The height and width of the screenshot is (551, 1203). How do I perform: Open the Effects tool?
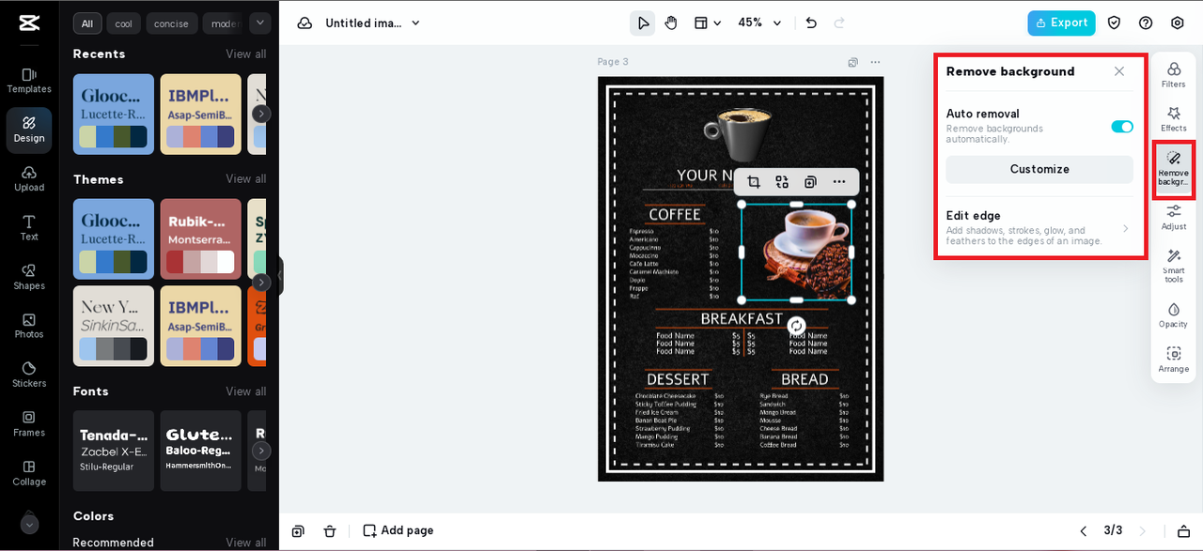pyautogui.click(x=1174, y=119)
